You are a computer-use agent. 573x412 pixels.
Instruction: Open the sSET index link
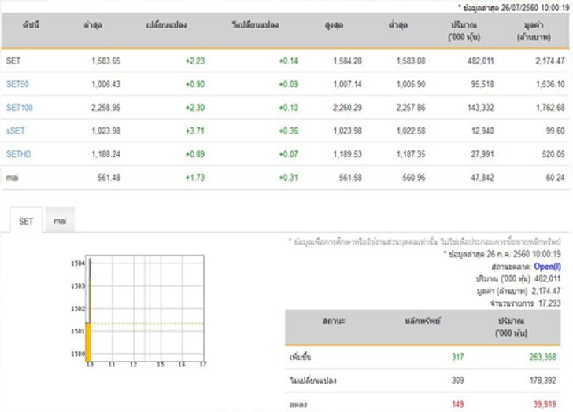pos(16,131)
